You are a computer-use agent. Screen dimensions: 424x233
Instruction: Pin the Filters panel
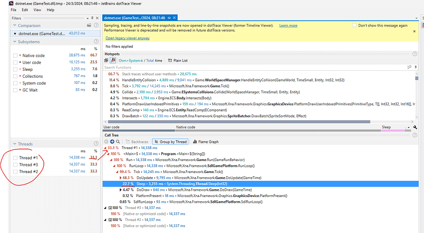[x=92, y=18]
